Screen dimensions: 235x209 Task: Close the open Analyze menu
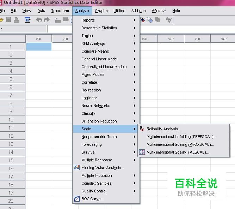coord(82,11)
